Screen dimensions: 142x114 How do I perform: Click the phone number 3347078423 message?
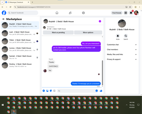pyautogui.click(x=53, y=66)
